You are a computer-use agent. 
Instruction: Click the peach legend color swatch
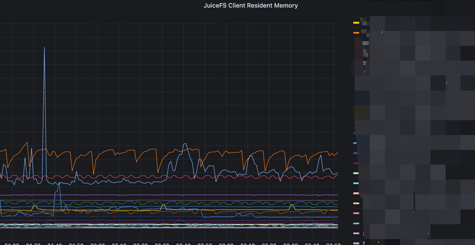(x=356, y=193)
